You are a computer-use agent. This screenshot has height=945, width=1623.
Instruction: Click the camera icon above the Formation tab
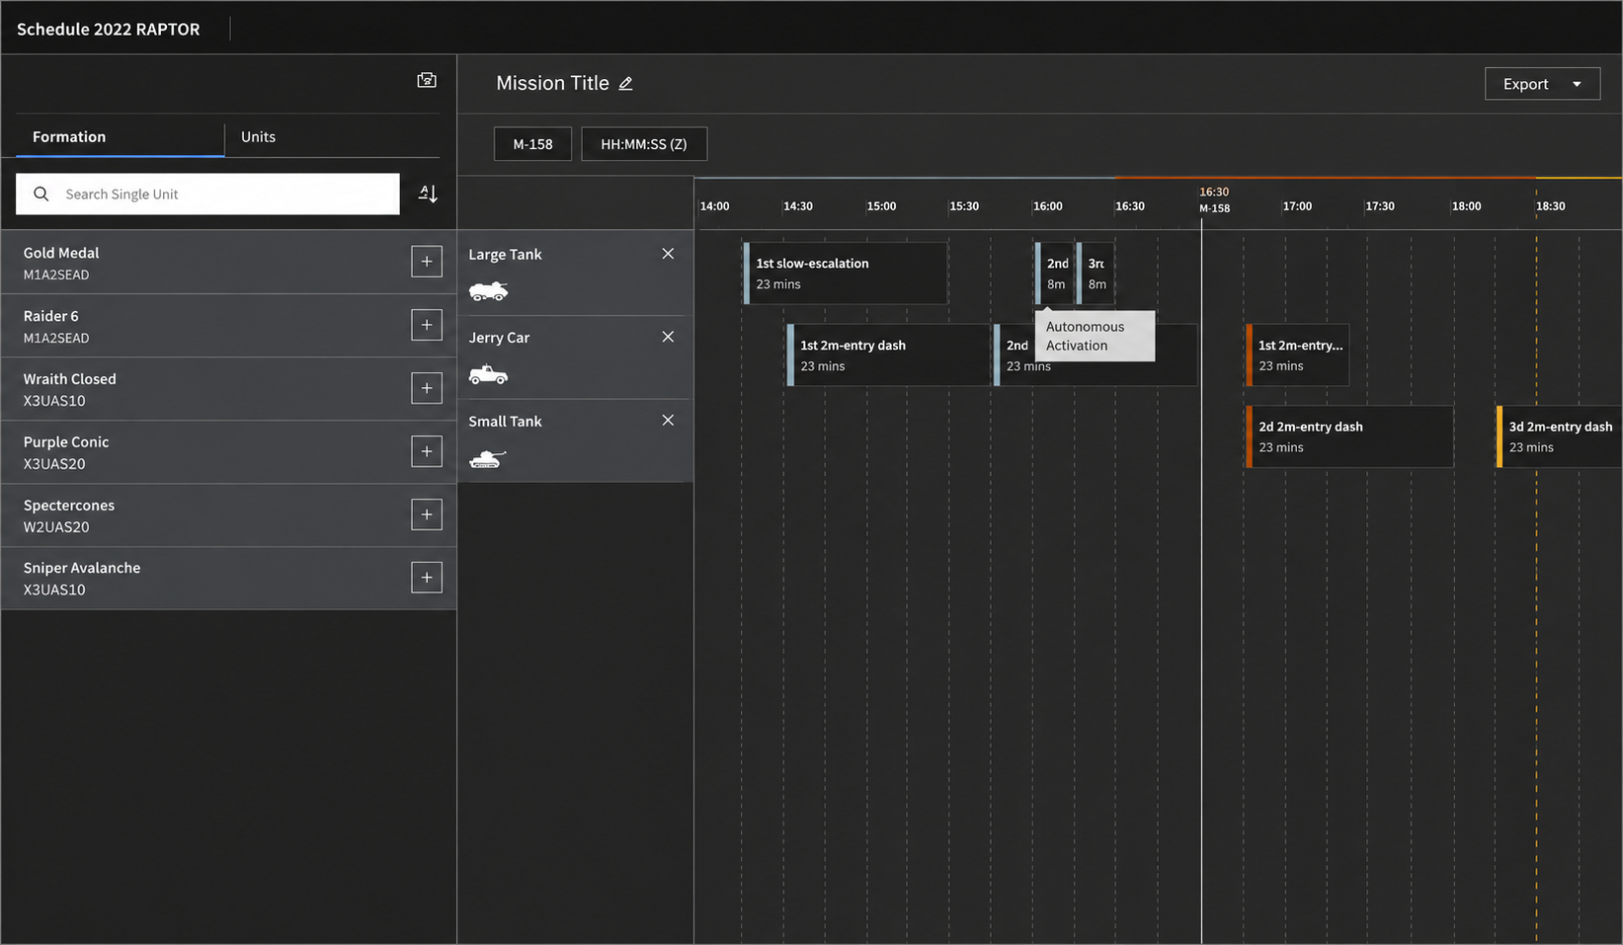click(427, 80)
